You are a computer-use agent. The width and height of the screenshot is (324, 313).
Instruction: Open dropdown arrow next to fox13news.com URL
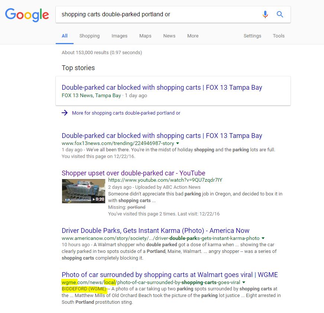178,143
